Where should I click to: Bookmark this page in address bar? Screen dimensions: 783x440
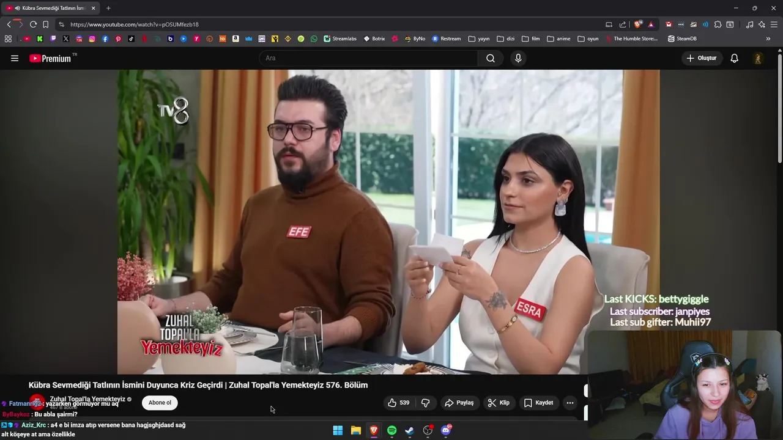pyautogui.click(x=45, y=24)
